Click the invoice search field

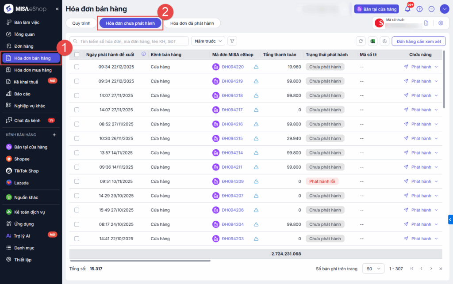click(131, 41)
